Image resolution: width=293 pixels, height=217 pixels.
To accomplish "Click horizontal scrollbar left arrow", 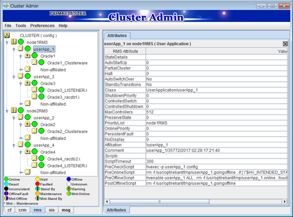I will [x=107, y=201].
